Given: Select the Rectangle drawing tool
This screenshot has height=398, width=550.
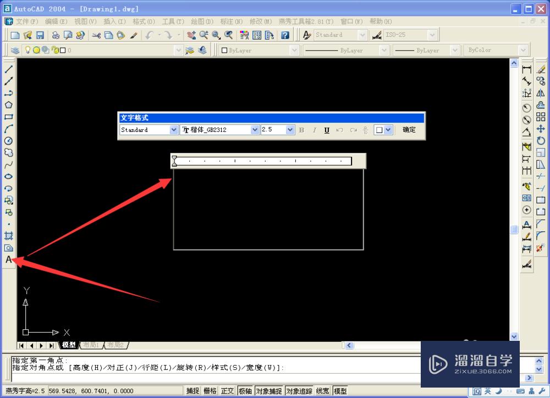Looking at the screenshot, I should pyautogui.click(x=8, y=117).
